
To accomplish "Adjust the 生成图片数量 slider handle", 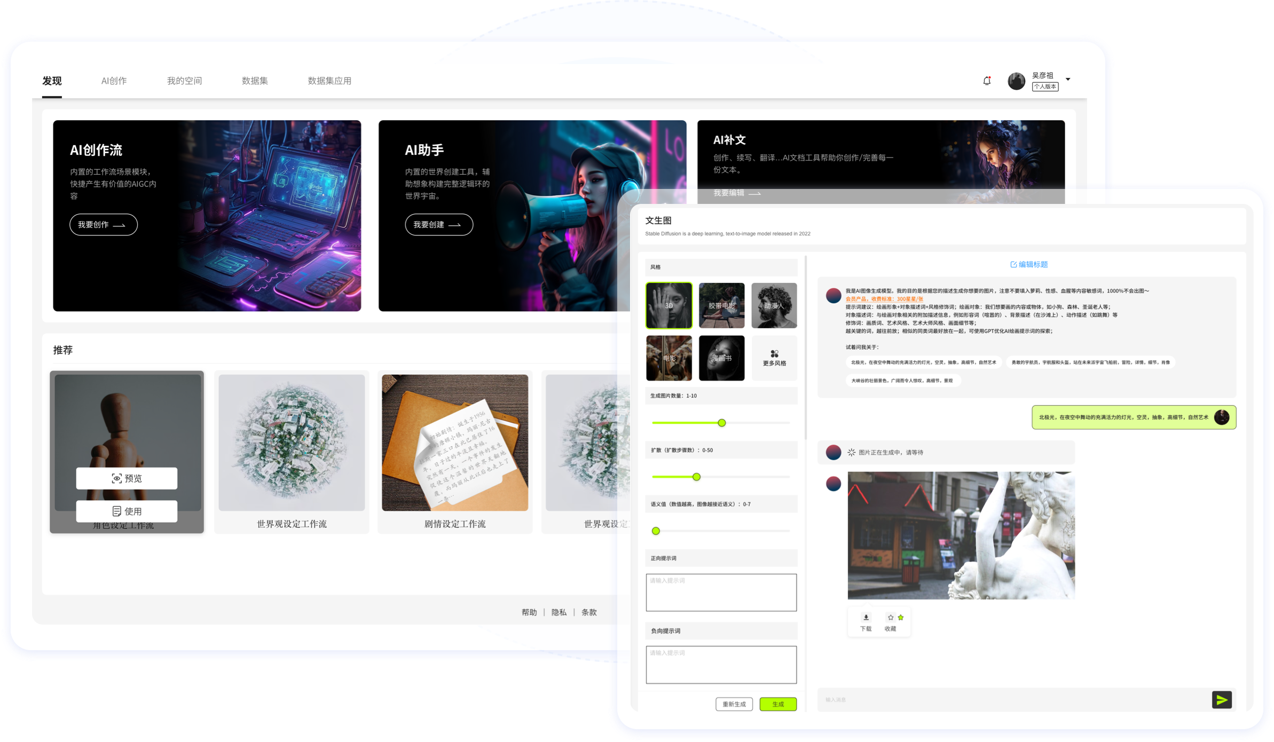I will click(721, 423).
